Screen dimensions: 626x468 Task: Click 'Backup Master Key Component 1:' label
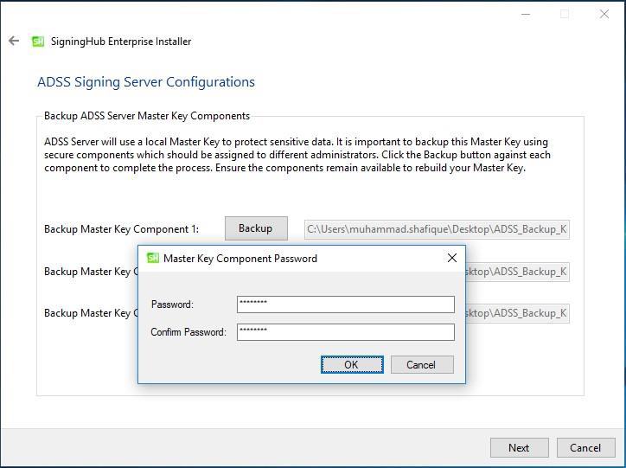[x=121, y=229]
